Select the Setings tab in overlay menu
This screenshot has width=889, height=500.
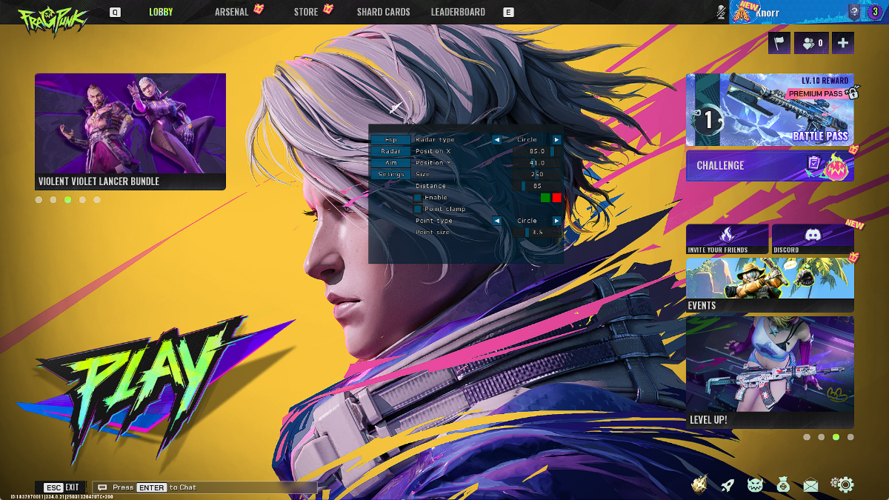(x=390, y=175)
